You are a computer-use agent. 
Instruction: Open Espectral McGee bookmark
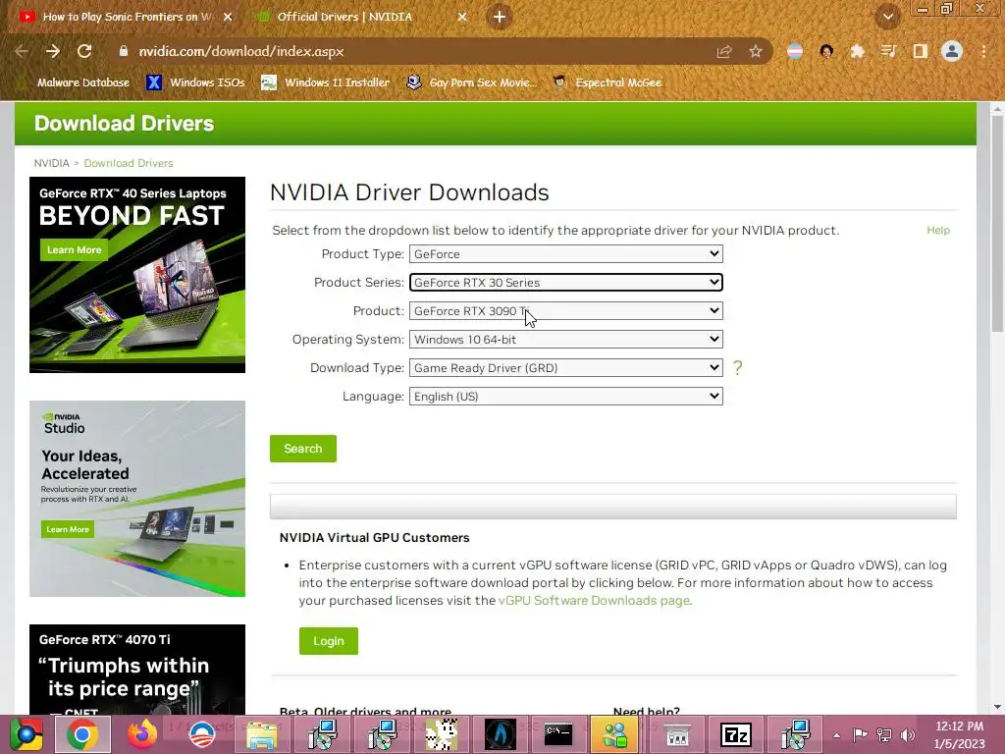coord(608,82)
